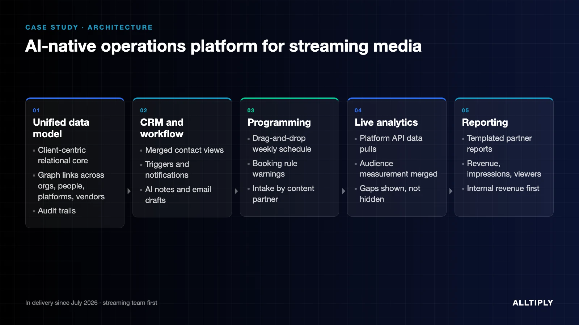Screen dimensions: 579x325
Task: Click the arrow between cards 01 and 02
Action: click(x=129, y=191)
